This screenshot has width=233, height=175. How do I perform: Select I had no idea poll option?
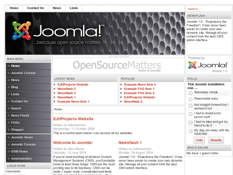click(x=191, y=123)
